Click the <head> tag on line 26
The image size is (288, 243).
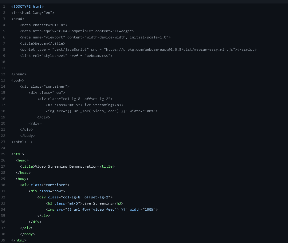point(22,160)
